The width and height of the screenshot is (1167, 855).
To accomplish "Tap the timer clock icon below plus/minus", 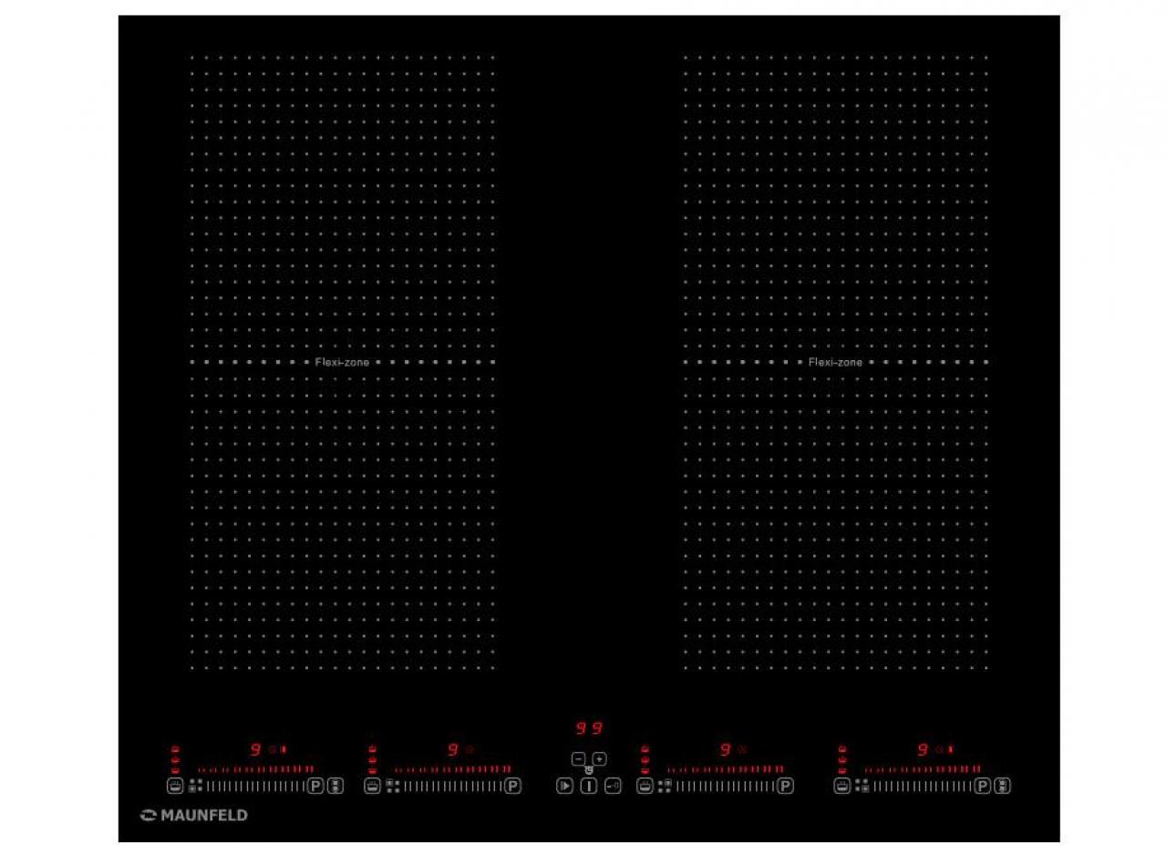I will click(589, 770).
